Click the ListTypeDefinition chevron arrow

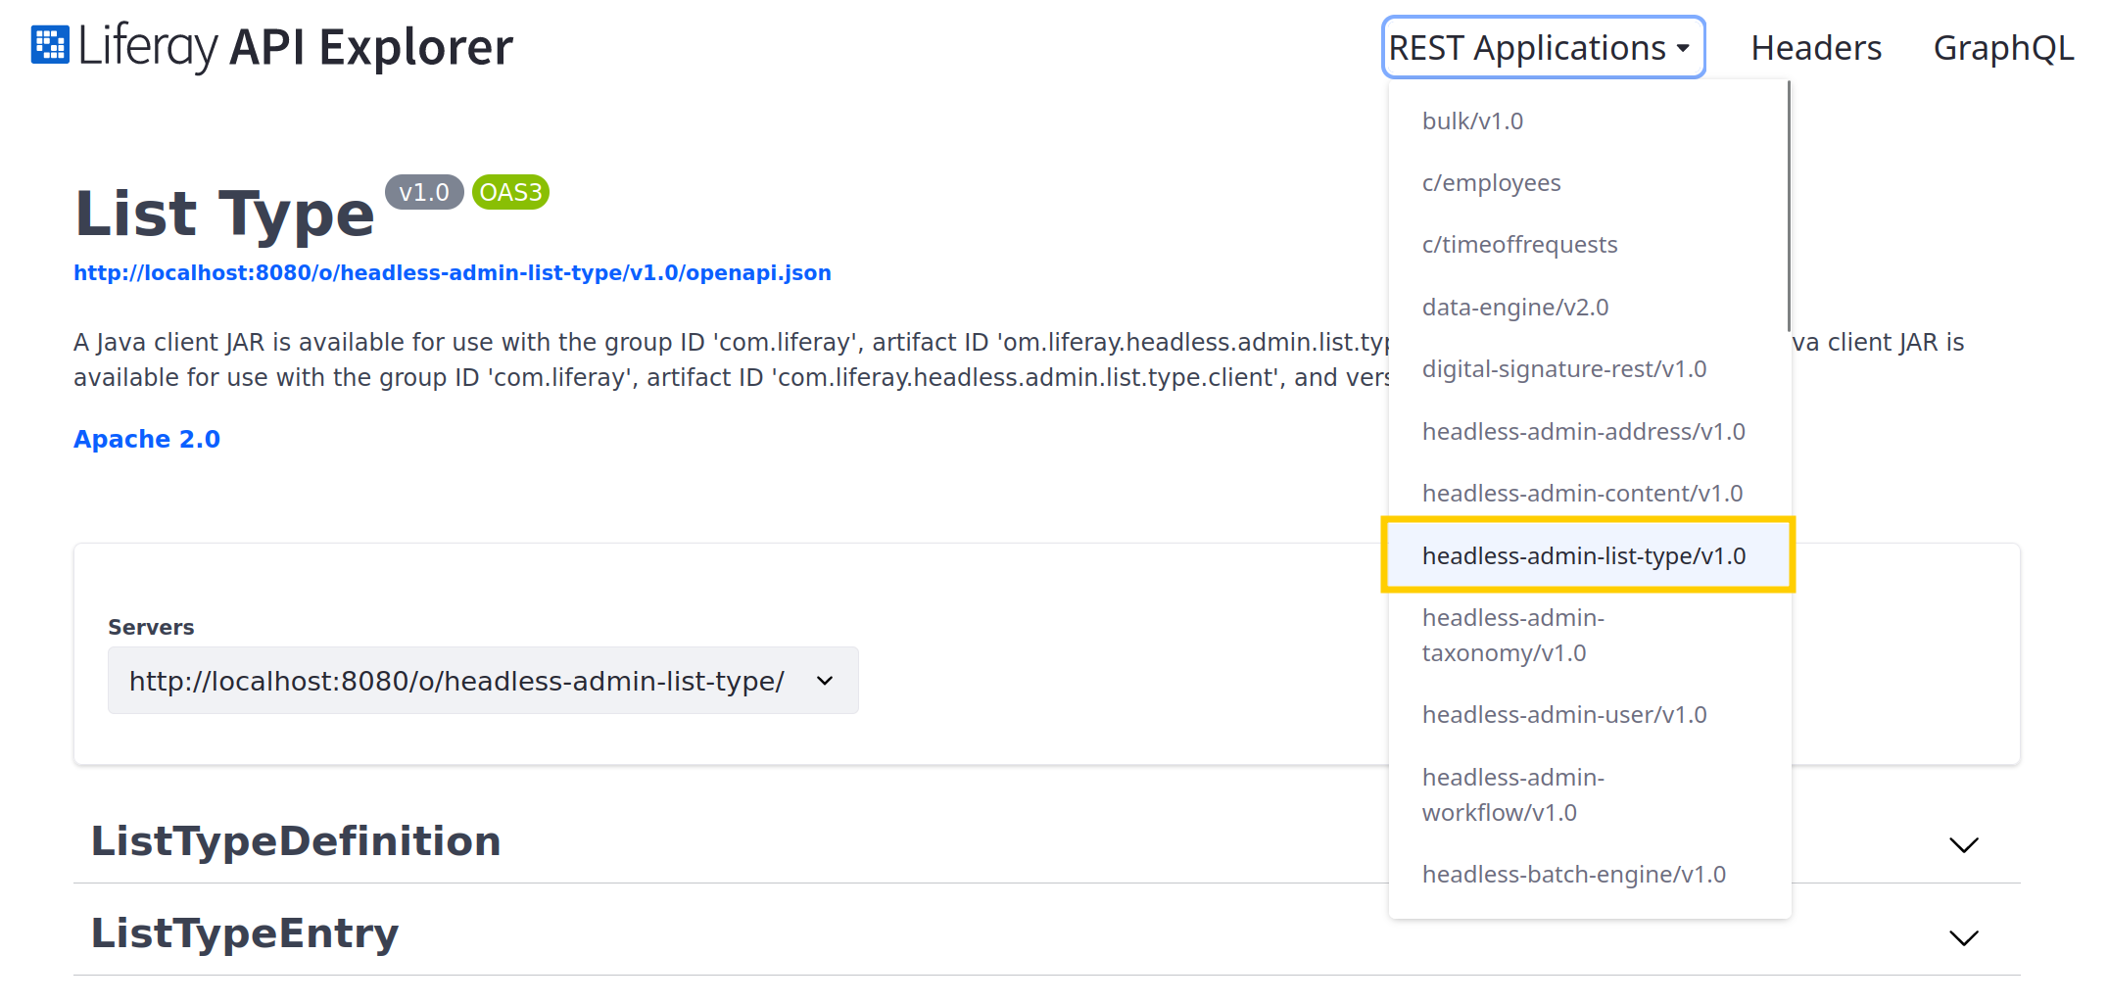click(1964, 845)
